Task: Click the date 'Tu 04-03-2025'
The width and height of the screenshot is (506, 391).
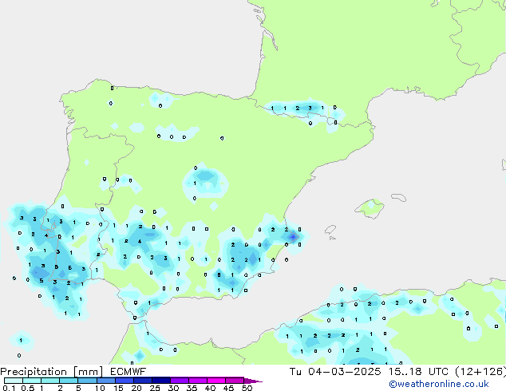Action: click(x=335, y=372)
